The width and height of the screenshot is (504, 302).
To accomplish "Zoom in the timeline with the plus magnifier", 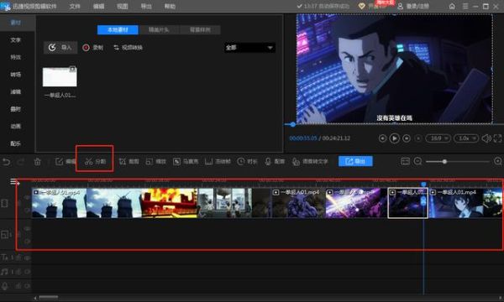I will (498, 161).
